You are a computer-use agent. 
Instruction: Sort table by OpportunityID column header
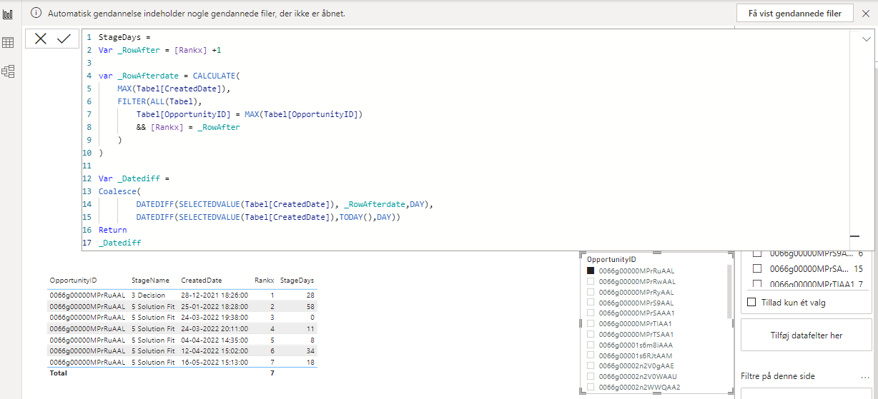click(x=73, y=281)
